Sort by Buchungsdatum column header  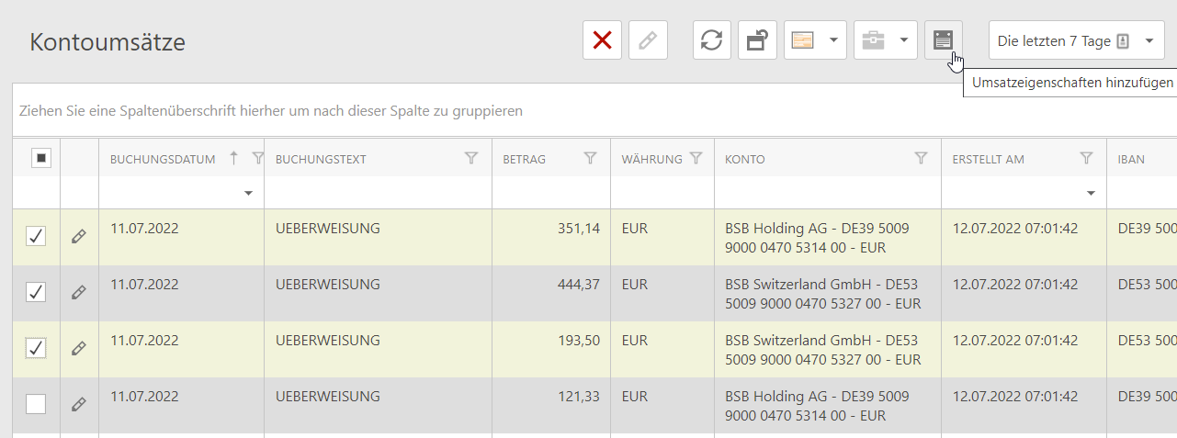[x=163, y=159]
